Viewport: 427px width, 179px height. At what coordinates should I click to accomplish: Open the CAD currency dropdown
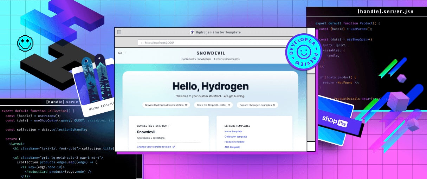[122, 53]
